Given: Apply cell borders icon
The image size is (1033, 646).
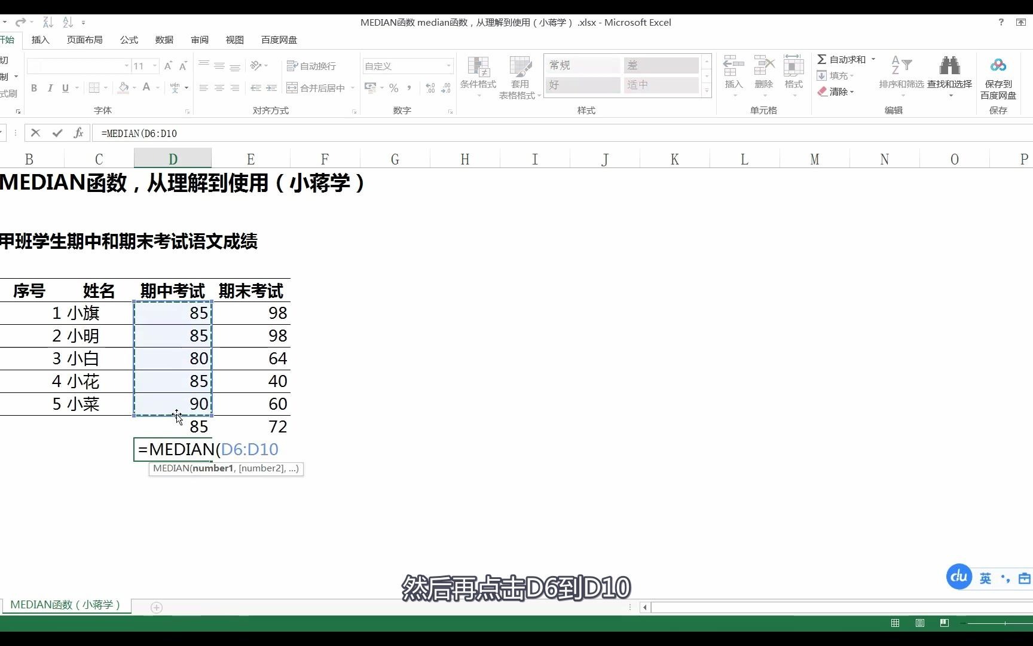Looking at the screenshot, I should pos(94,88).
